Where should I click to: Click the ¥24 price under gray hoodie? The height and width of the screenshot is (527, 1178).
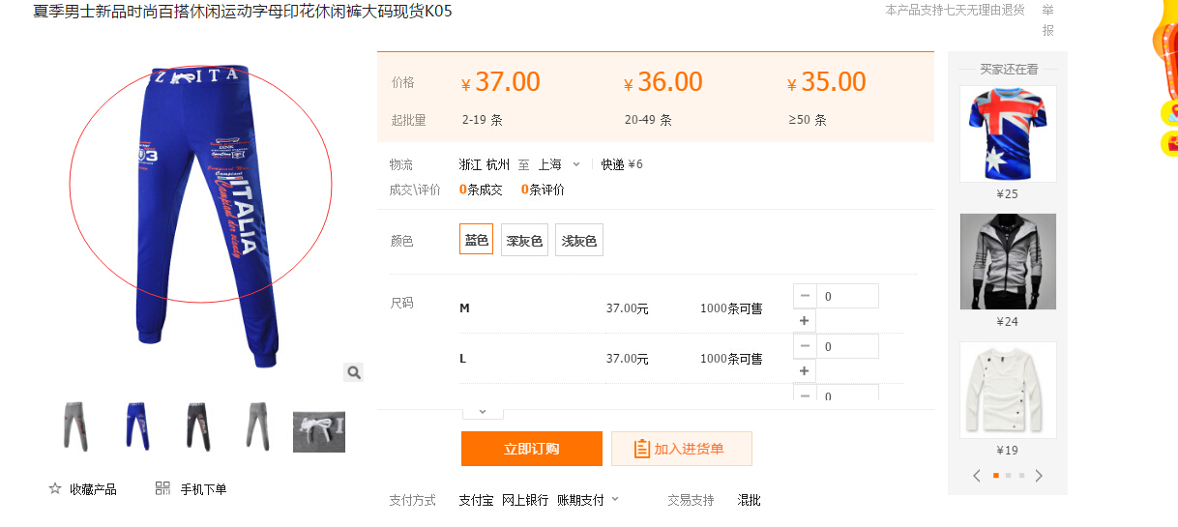tap(1008, 321)
